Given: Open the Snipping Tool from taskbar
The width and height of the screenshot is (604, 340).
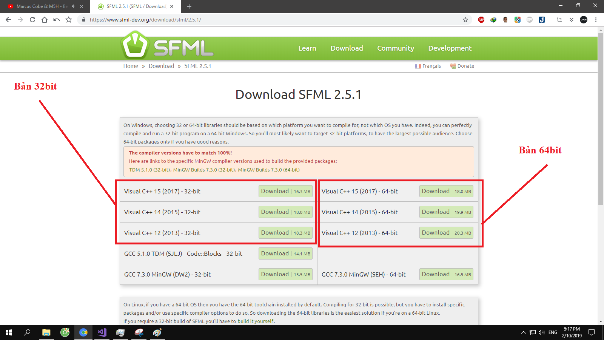Looking at the screenshot, I should pos(139,332).
